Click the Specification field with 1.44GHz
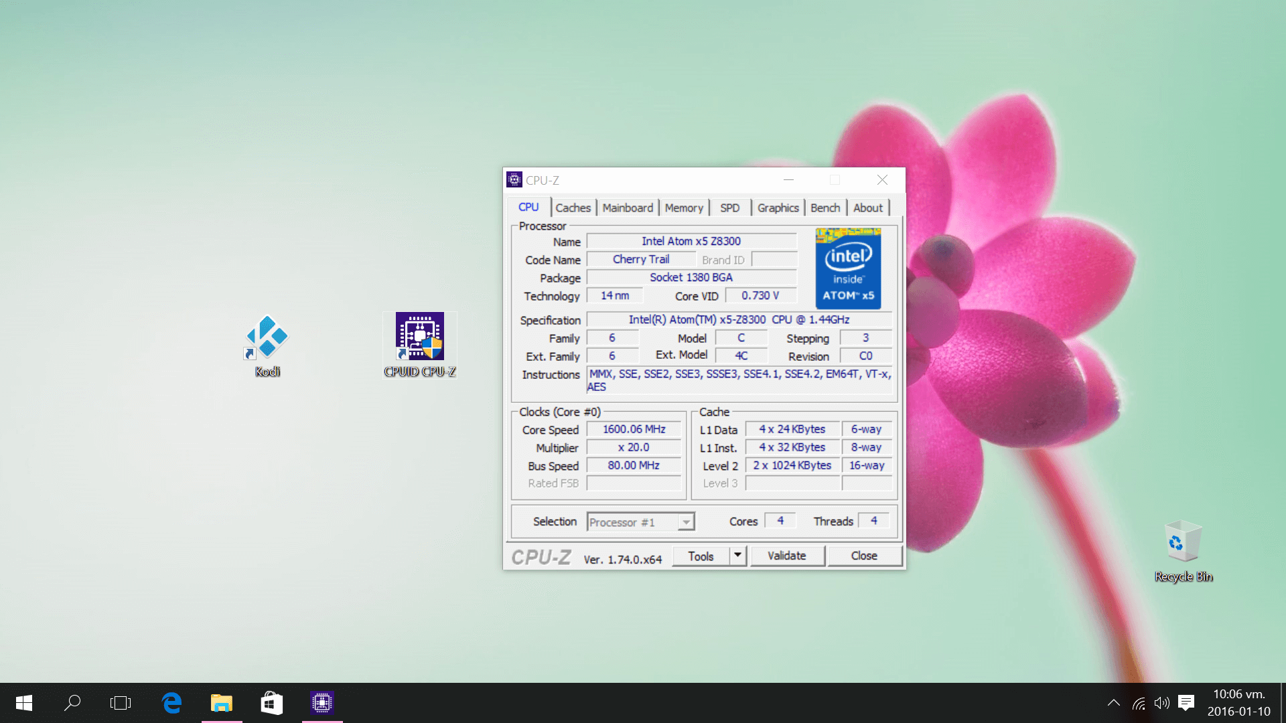Screen dimensions: 1286x723 [739, 319]
